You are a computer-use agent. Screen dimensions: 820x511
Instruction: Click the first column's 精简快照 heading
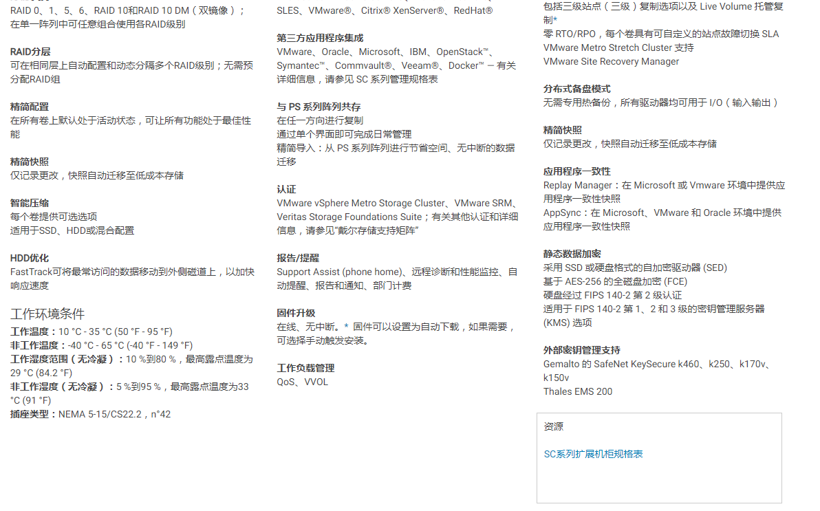point(30,162)
